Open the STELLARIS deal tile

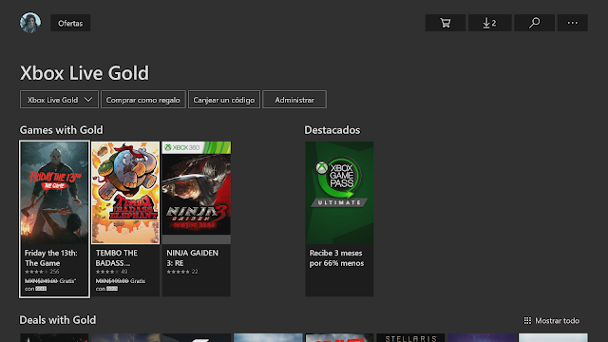410,338
